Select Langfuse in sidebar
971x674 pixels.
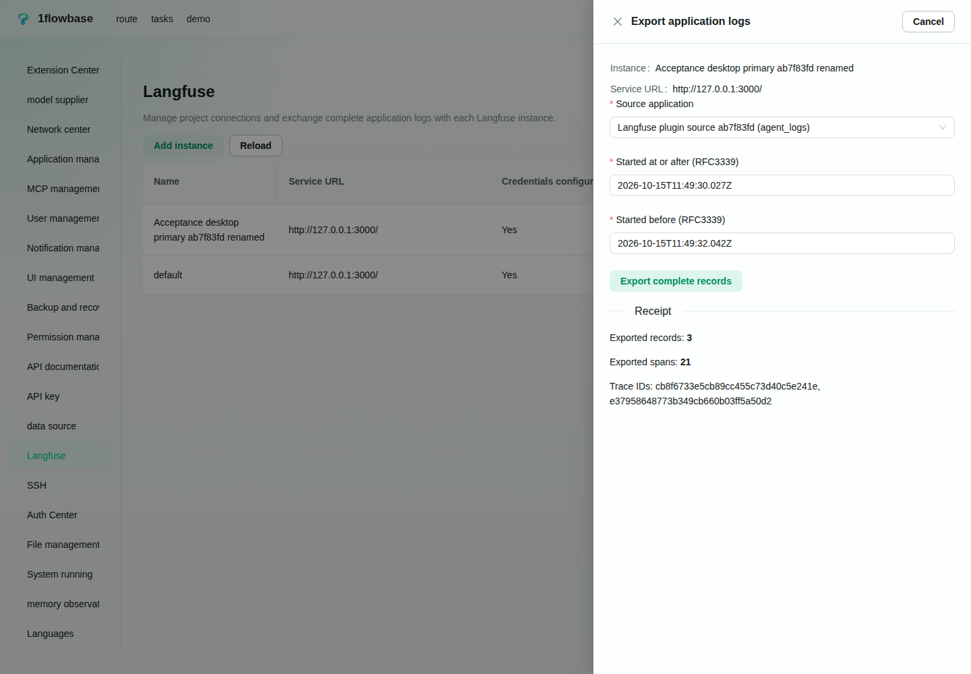[61, 456]
